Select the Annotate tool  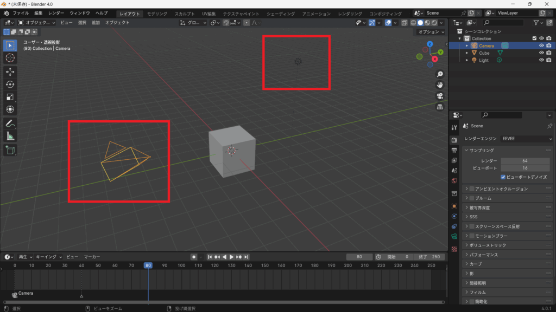pyautogui.click(x=10, y=123)
